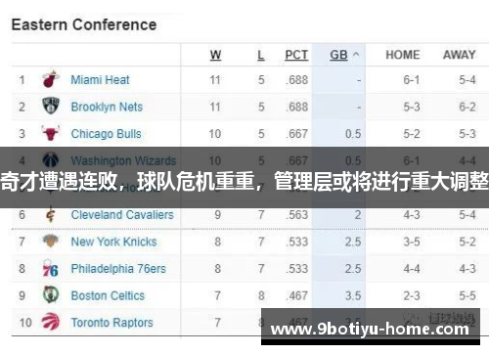The image size is (489, 354).
Task: Open the Cleveland Cavaliers team link
Action: click(122, 214)
